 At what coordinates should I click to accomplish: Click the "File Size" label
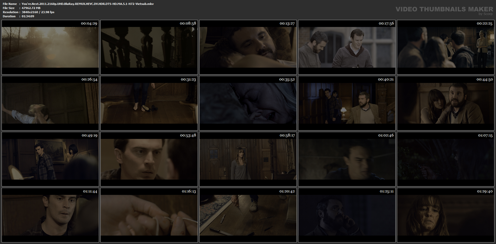coord(9,8)
